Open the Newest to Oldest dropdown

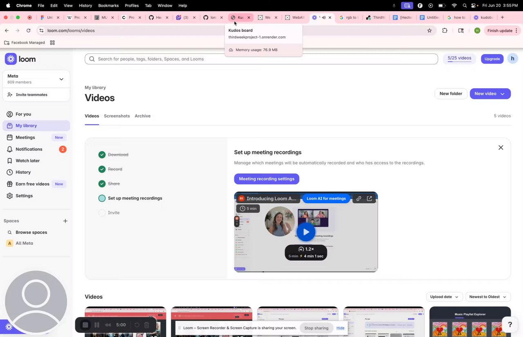[x=488, y=297]
